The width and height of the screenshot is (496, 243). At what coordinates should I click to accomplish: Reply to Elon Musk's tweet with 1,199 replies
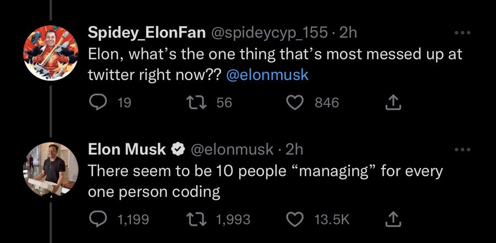(98, 219)
